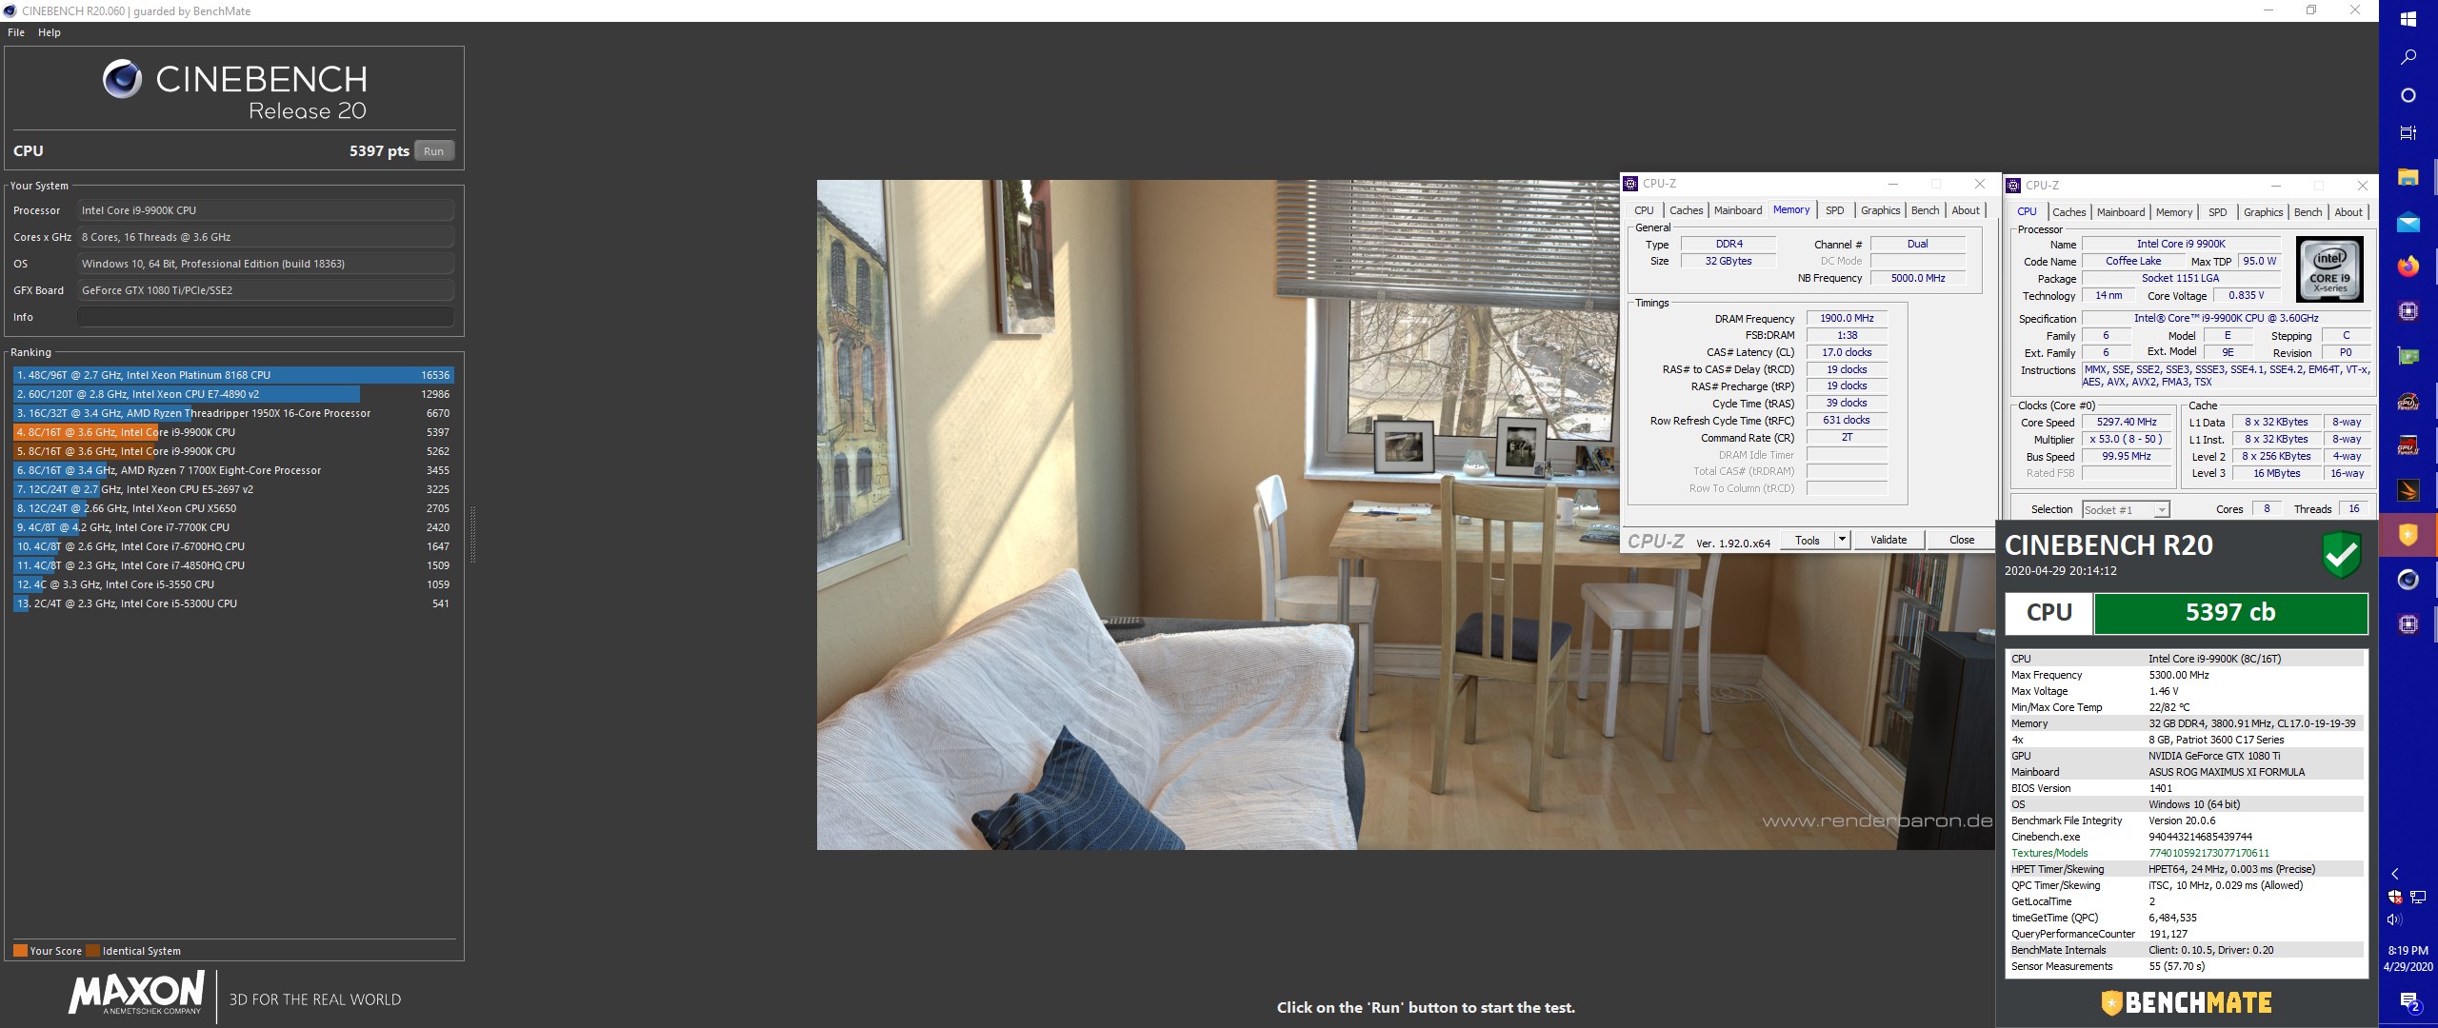
Task: Select the i9-9900K ranking row scoring 5262
Action: point(233,451)
